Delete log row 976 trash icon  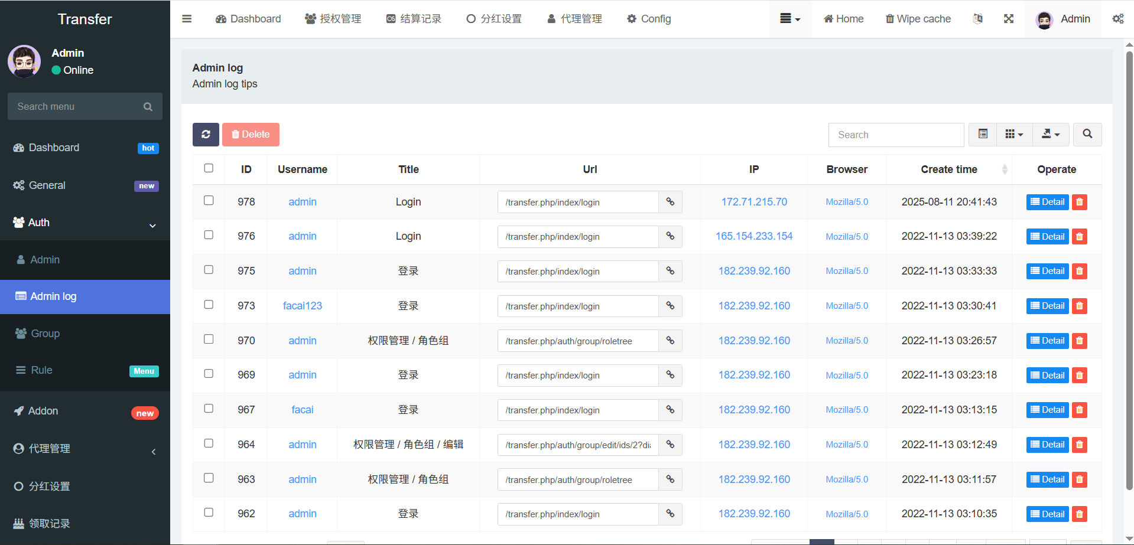(1080, 237)
